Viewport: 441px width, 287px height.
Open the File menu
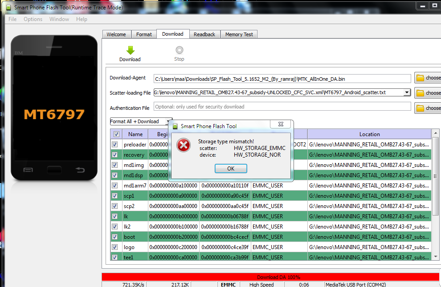[x=12, y=19]
